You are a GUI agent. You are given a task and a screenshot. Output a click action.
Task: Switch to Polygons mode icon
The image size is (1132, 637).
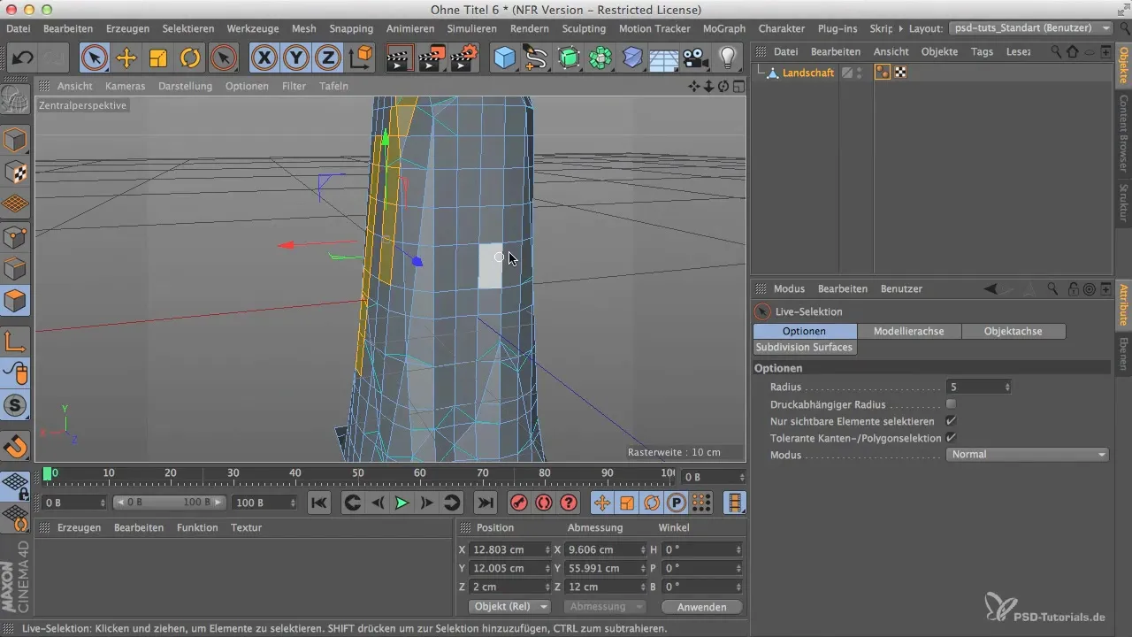[16, 301]
